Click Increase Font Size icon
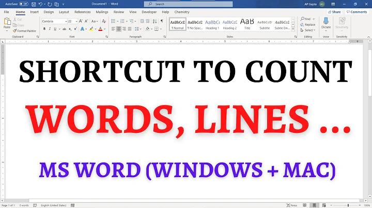Screen dimensions: 372x208 click(81, 21)
